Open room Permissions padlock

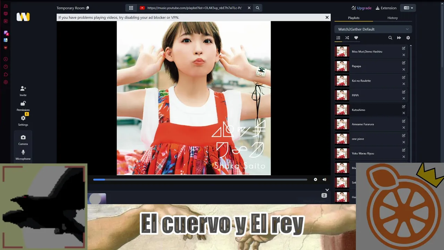point(23,106)
